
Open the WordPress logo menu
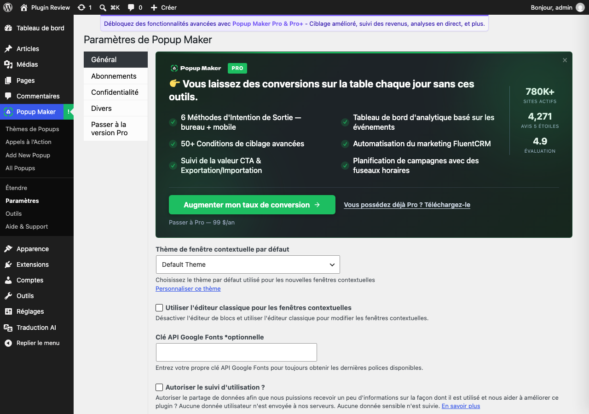click(x=8, y=7)
